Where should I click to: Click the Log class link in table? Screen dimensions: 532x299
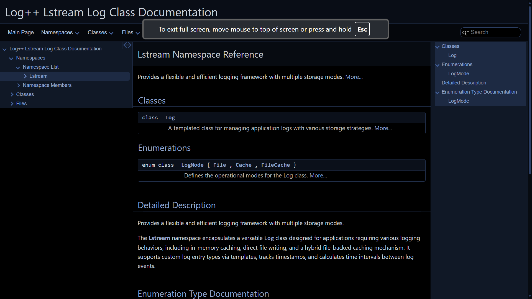coord(170,118)
